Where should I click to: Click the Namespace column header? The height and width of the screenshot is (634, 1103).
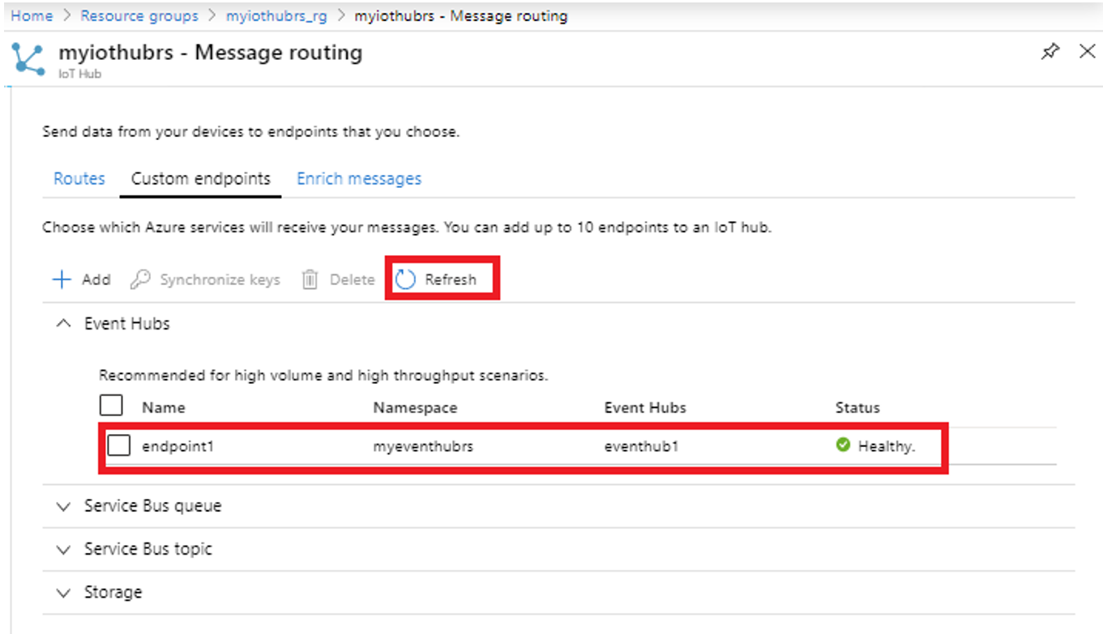coord(415,407)
